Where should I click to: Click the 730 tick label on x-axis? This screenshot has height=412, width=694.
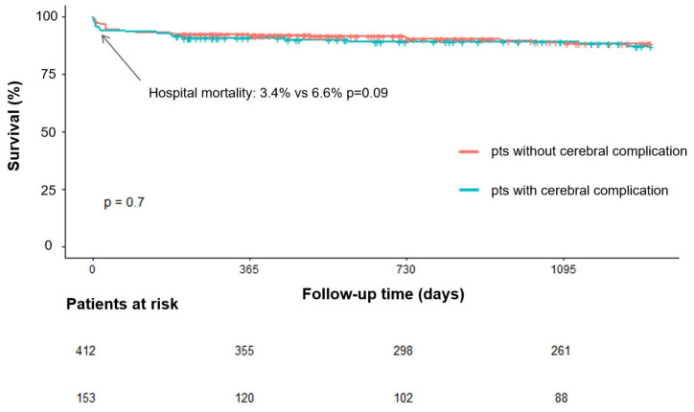(405, 269)
